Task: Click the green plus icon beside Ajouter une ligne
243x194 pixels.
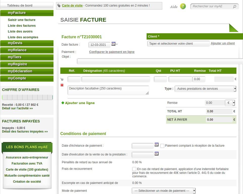Action: point(63,103)
